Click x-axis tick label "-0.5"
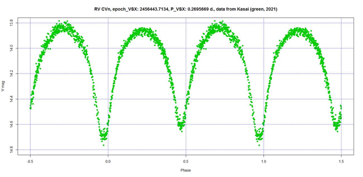The height and width of the screenshot is (177, 363). click(x=30, y=161)
